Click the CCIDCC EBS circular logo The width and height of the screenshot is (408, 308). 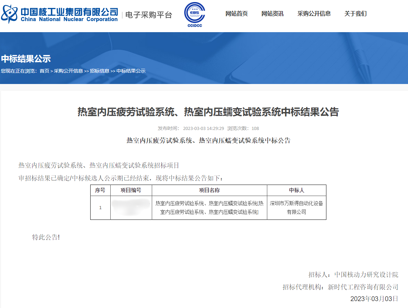(x=195, y=15)
